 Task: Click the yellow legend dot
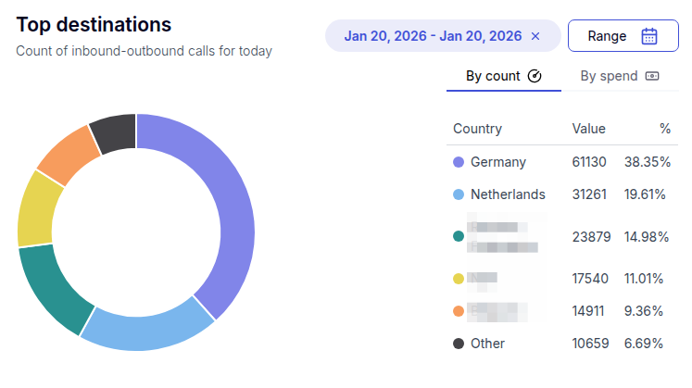458,278
